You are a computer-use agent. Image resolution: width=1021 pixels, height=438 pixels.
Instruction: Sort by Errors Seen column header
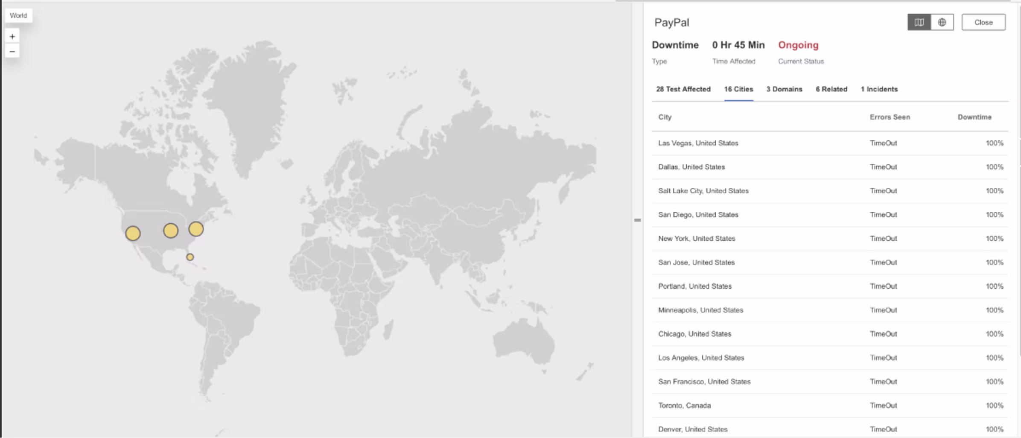(890, 117)
